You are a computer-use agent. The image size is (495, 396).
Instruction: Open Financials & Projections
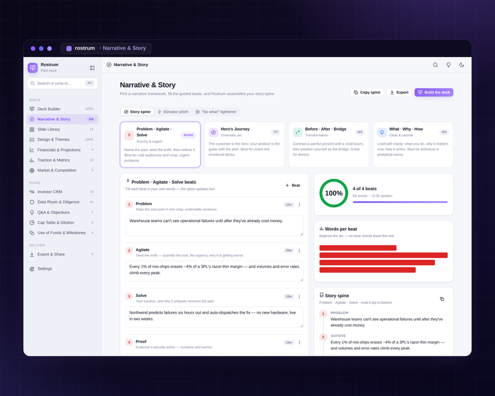click(x=62, y=150)
